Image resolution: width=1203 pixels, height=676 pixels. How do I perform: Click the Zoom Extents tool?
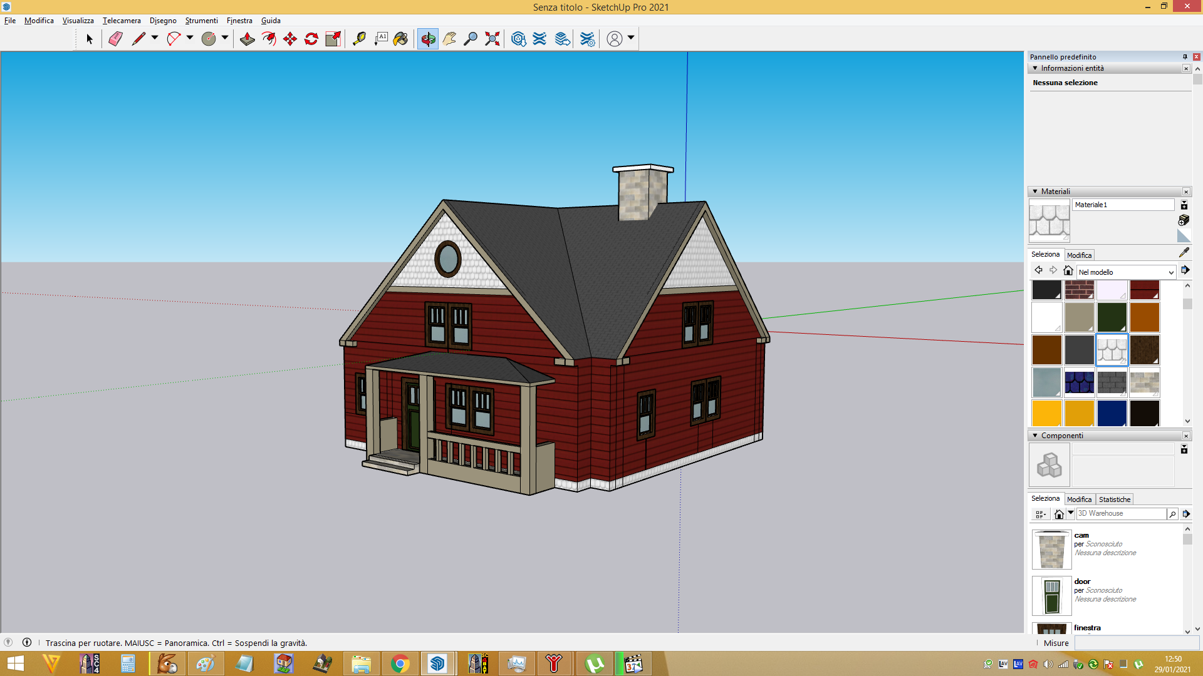492,39
